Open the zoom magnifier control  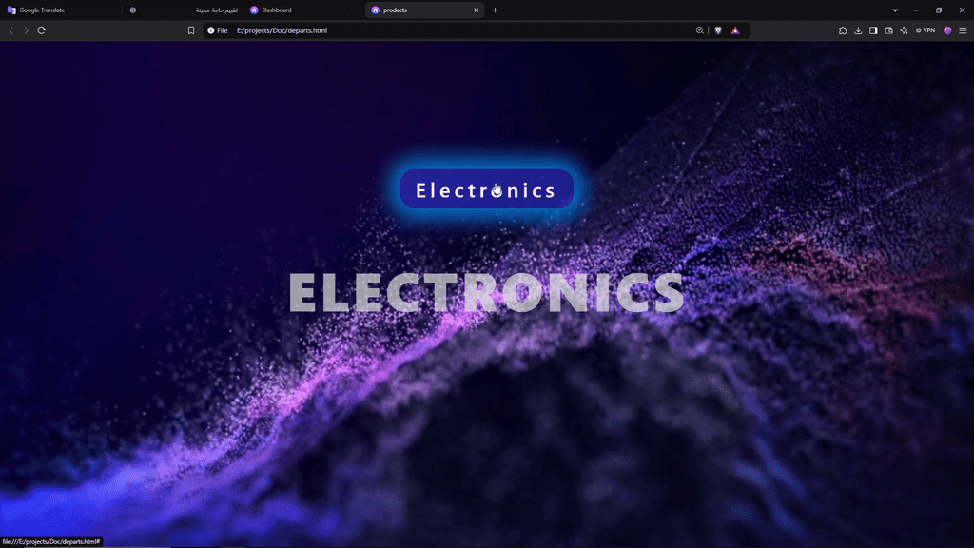click(x=700, y=30)
